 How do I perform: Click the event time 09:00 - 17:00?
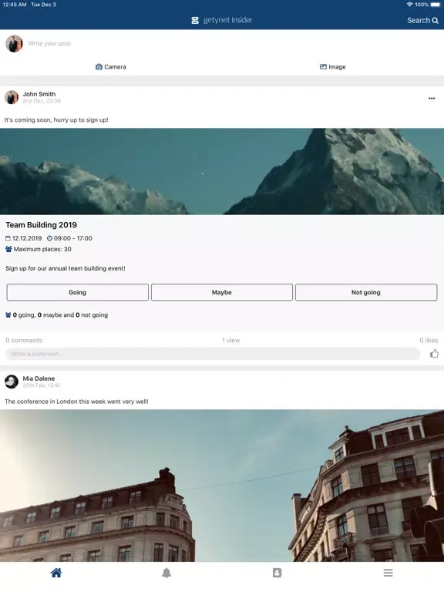[x=69, y=238]
